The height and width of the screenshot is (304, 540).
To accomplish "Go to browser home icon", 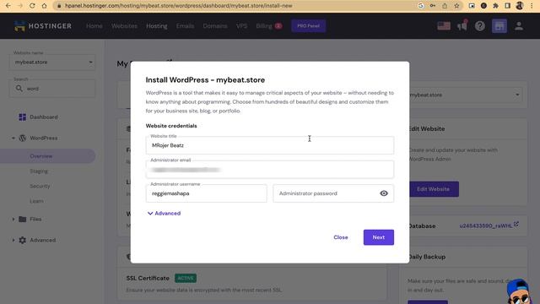I will click(44, 6).
